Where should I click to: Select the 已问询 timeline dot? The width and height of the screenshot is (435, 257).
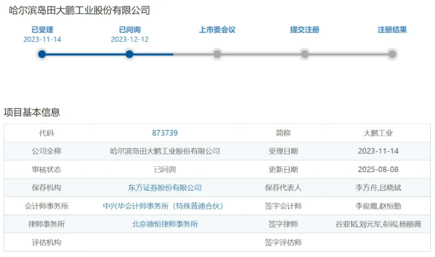tap(129, 54)
